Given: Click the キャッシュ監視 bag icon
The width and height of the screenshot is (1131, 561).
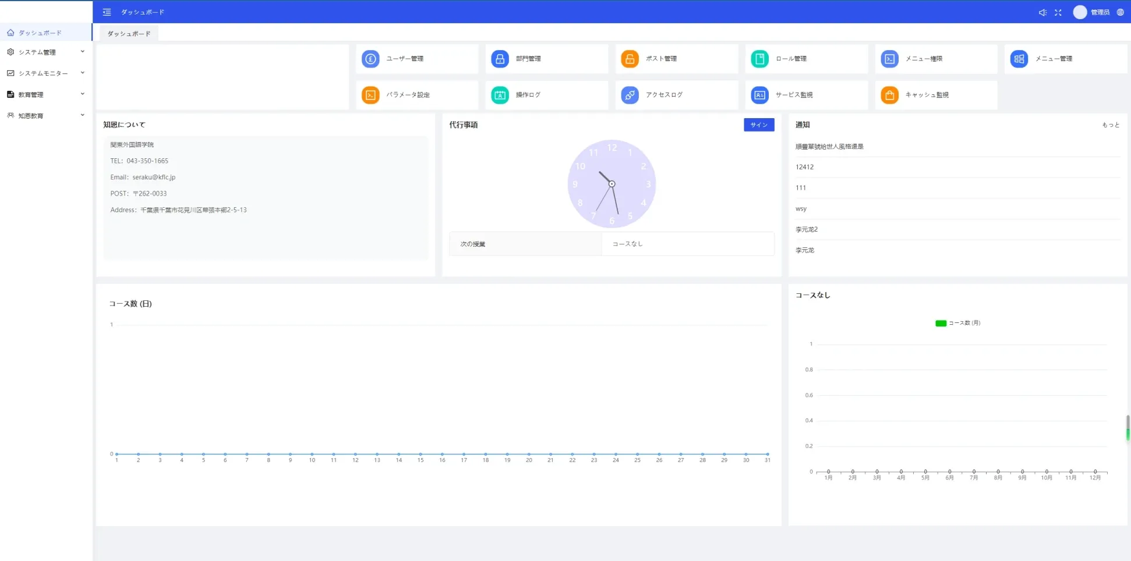Looking at the screenshot, I should [x=889, y=95].
